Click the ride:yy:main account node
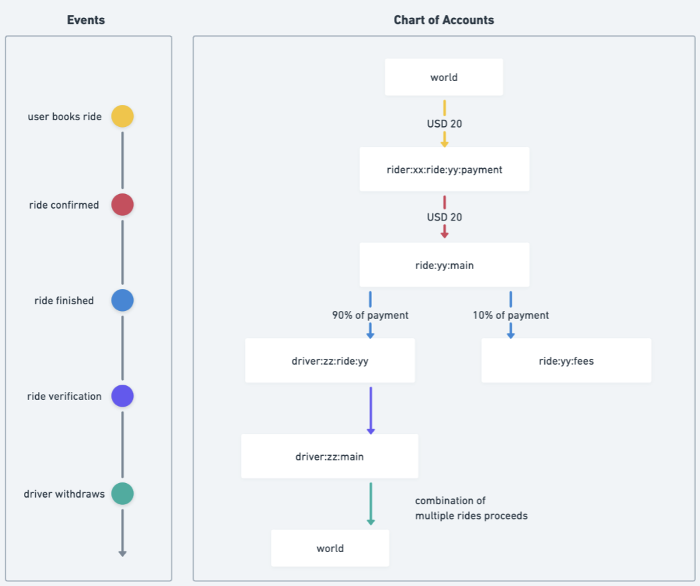This screenshot has height=586, width=700. coord(444,265)
